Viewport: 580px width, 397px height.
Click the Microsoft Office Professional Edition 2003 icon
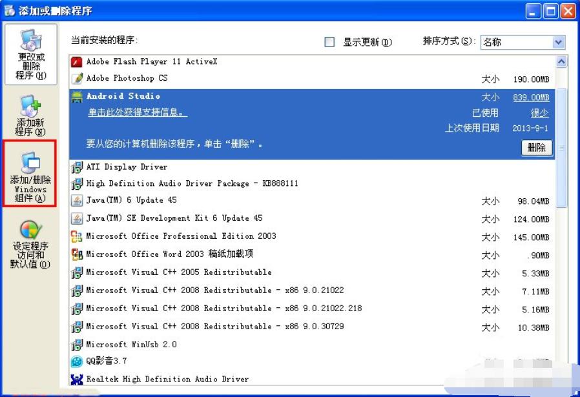[x=77, y=236]
